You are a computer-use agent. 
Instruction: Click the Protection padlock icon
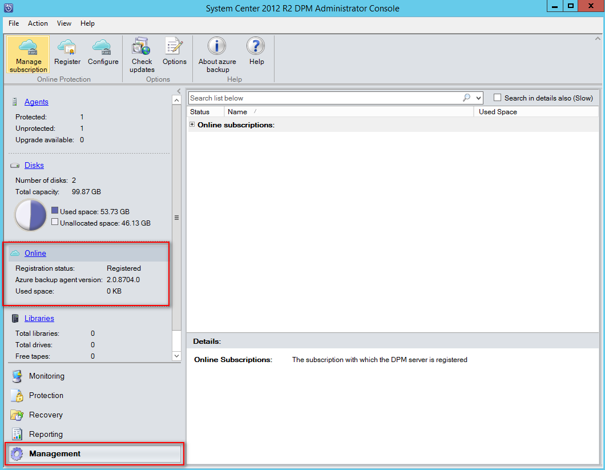click(17, 395)
